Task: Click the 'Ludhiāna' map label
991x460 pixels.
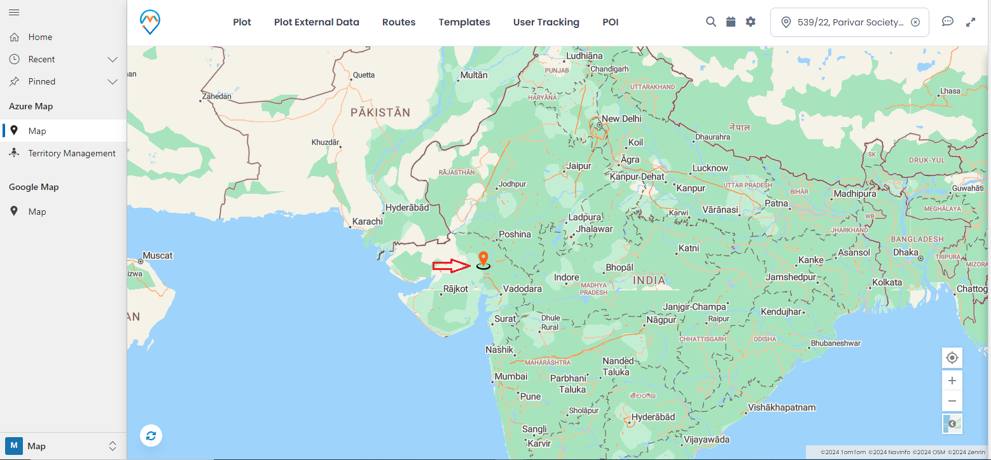Action: 584,56
